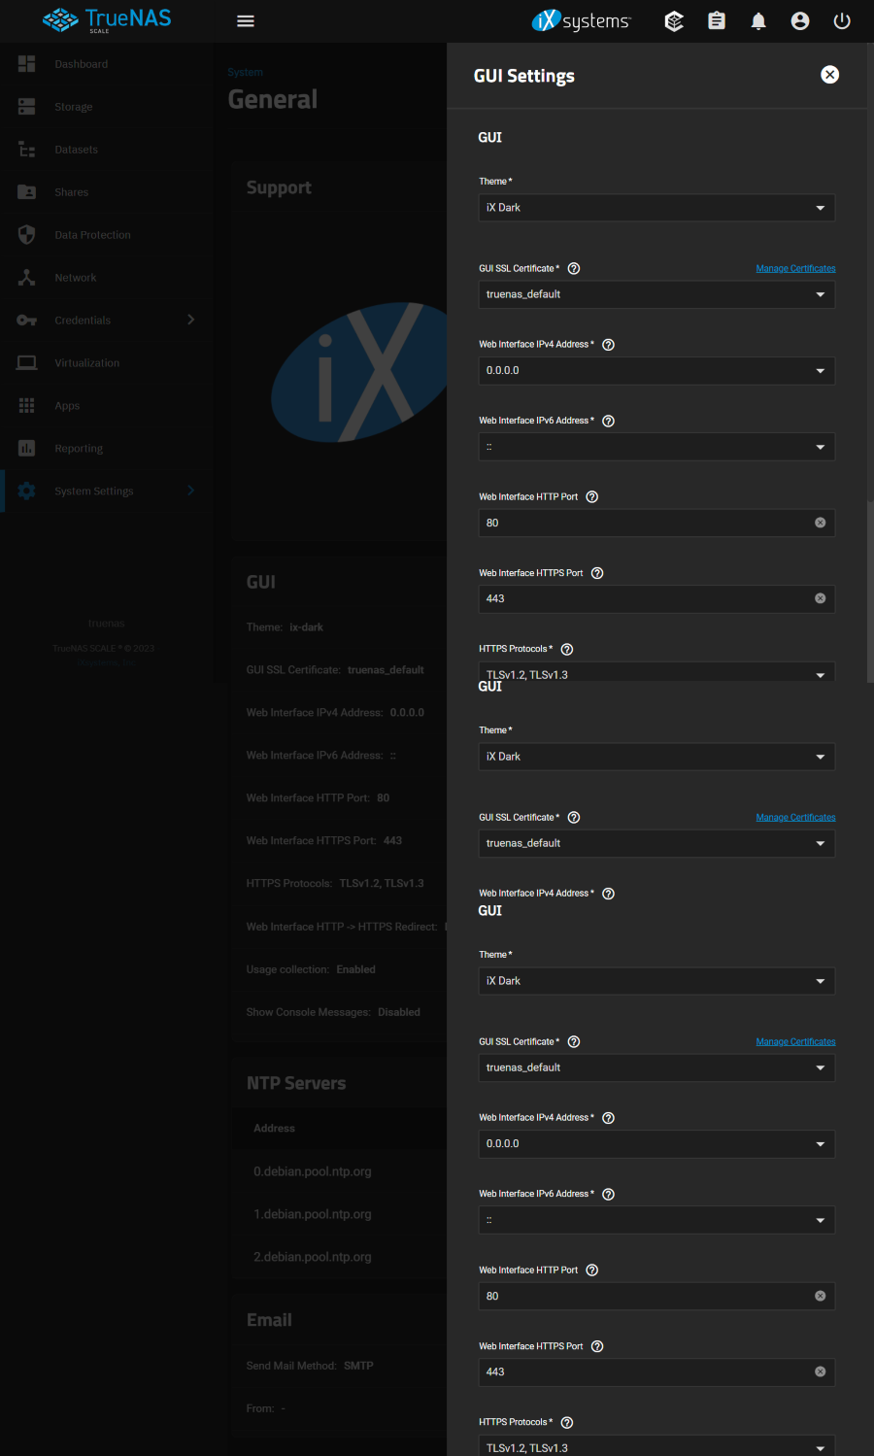874x1456 pixels.
Task: Close the GUI Settings panel
Action: point(829,75)
